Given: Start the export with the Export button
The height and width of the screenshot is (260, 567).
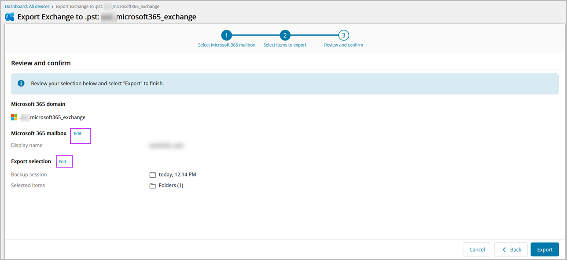Looking at the screenshot, I should pyautogui.click(x=545, y=249).
